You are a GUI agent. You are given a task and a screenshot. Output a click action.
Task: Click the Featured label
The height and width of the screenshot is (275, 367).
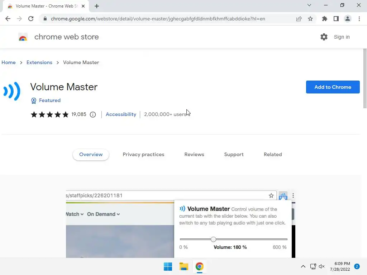tap(49, 100)
